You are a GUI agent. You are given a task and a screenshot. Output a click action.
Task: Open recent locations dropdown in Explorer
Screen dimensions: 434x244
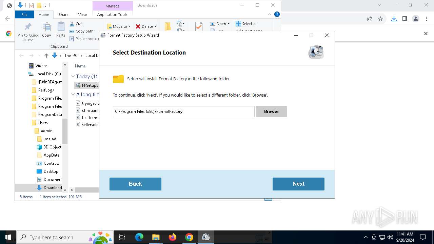tap(39, 56)
